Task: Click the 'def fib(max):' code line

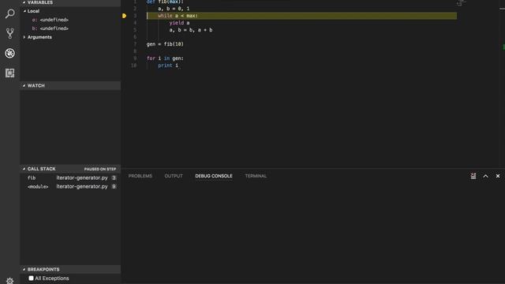Action: point(165,2)
